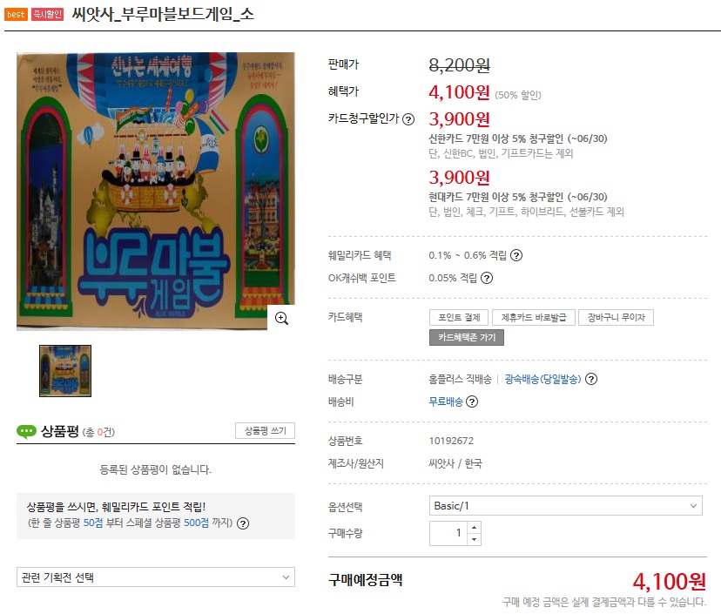Open help icon next to 무료배송
Screen dimensions: 721x614
point(472,401)
